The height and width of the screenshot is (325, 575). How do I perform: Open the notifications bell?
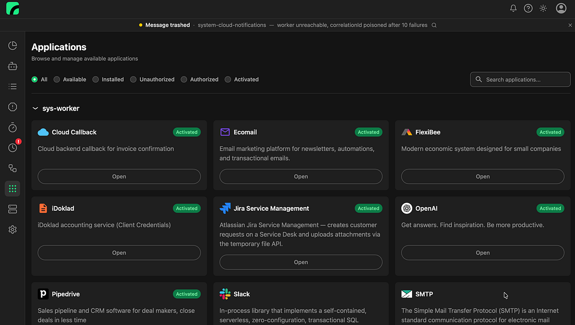(x=513, y=8)
